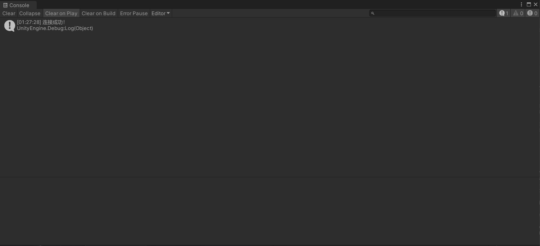
Task: Toggle Clear on Play
Action: (61, 13)
